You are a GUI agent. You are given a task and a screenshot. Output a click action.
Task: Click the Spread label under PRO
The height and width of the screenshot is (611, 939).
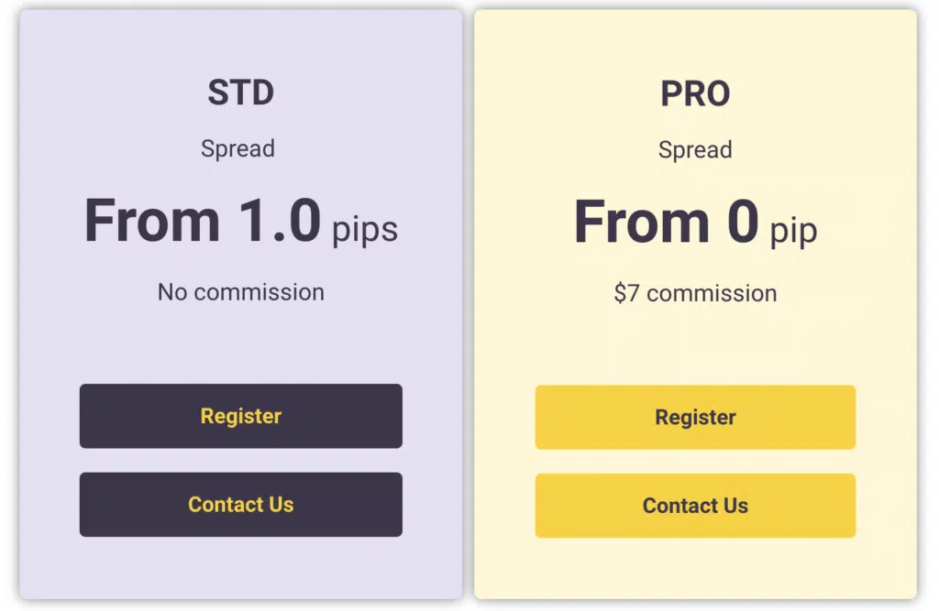695,149
